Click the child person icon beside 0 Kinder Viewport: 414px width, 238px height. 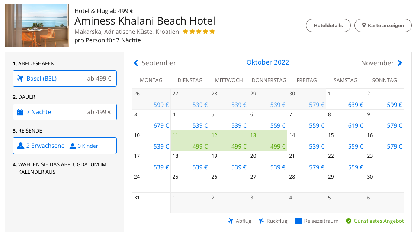coord(73,146)
